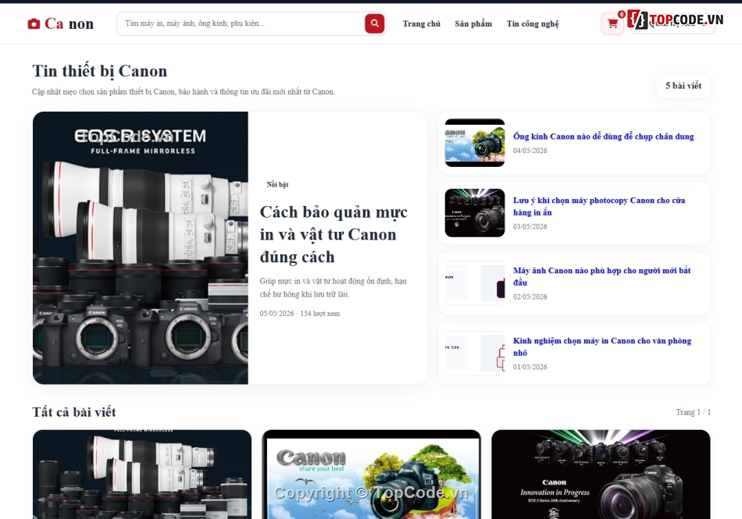Open the Innovation in Progress card image
This screenshot has height=519, width=742.
pyautogui.click(x=601, y=474)
